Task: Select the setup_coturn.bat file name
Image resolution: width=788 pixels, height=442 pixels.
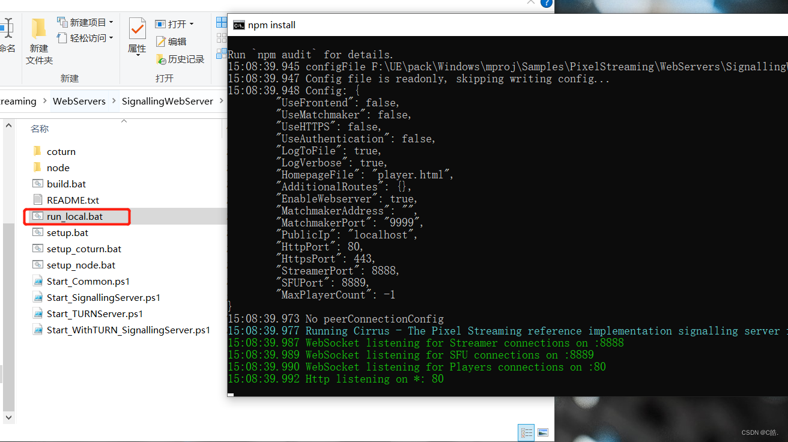Action: [x=84, y=249]
